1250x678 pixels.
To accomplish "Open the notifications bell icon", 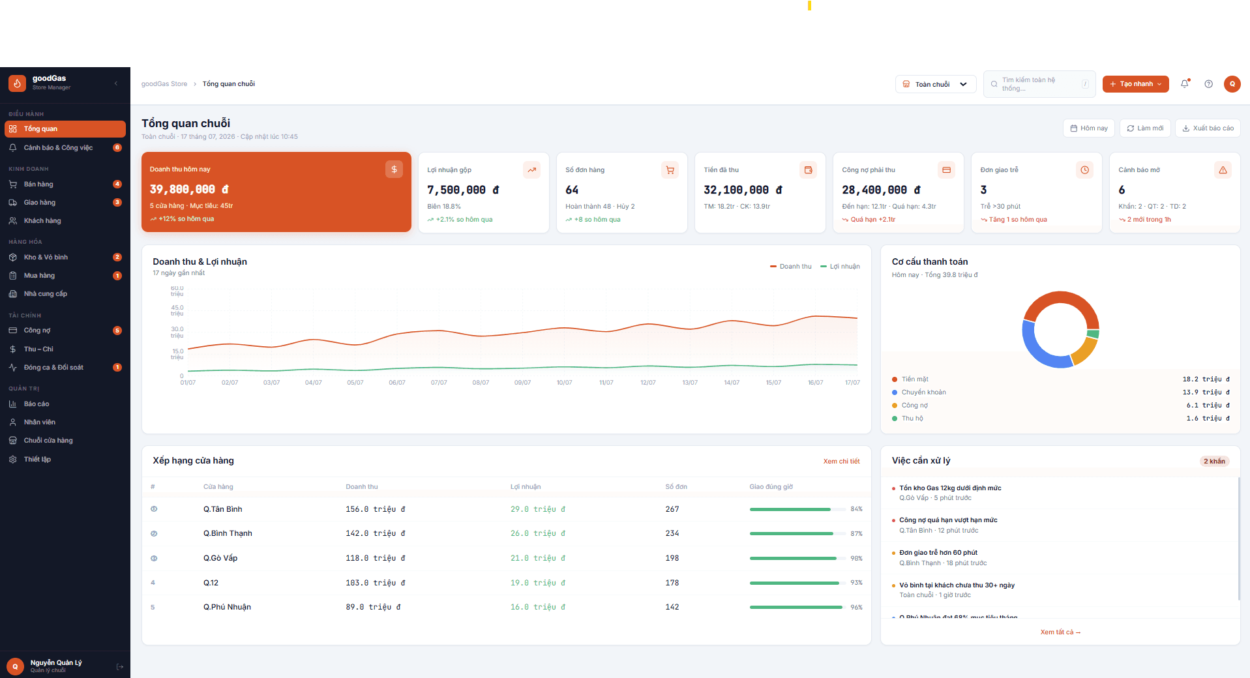I will [1185, 84].
